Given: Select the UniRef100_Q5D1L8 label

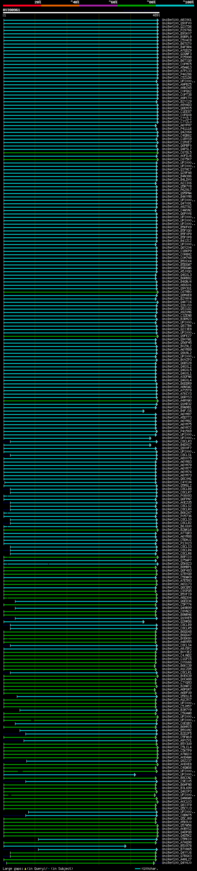Looking at the screenshot, I should tap(177, 696).
